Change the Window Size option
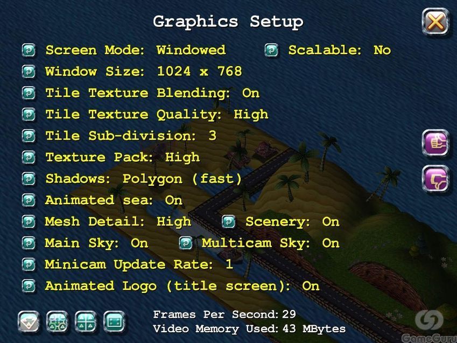The width and height of the screenshot is (457, 343). click(x=29, y=72)
